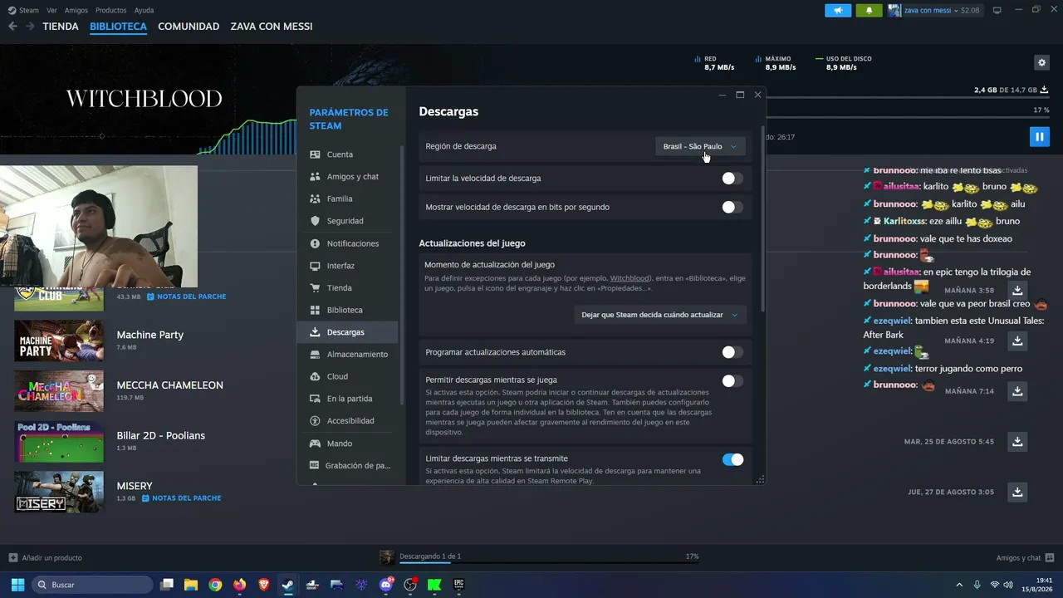Enable Permitir descargas mientras se juega
1063x598 pixels.
pyautogui.click(x=732, y=381)
